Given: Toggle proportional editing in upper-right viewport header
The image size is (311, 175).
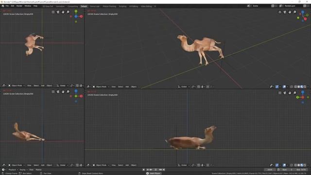Looking at the screenshot, I should click(x=207, y=87).
